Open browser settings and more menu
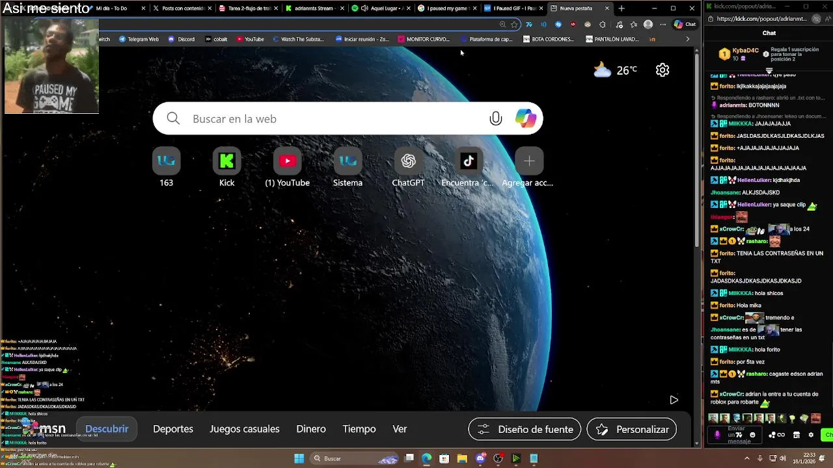 662,25
